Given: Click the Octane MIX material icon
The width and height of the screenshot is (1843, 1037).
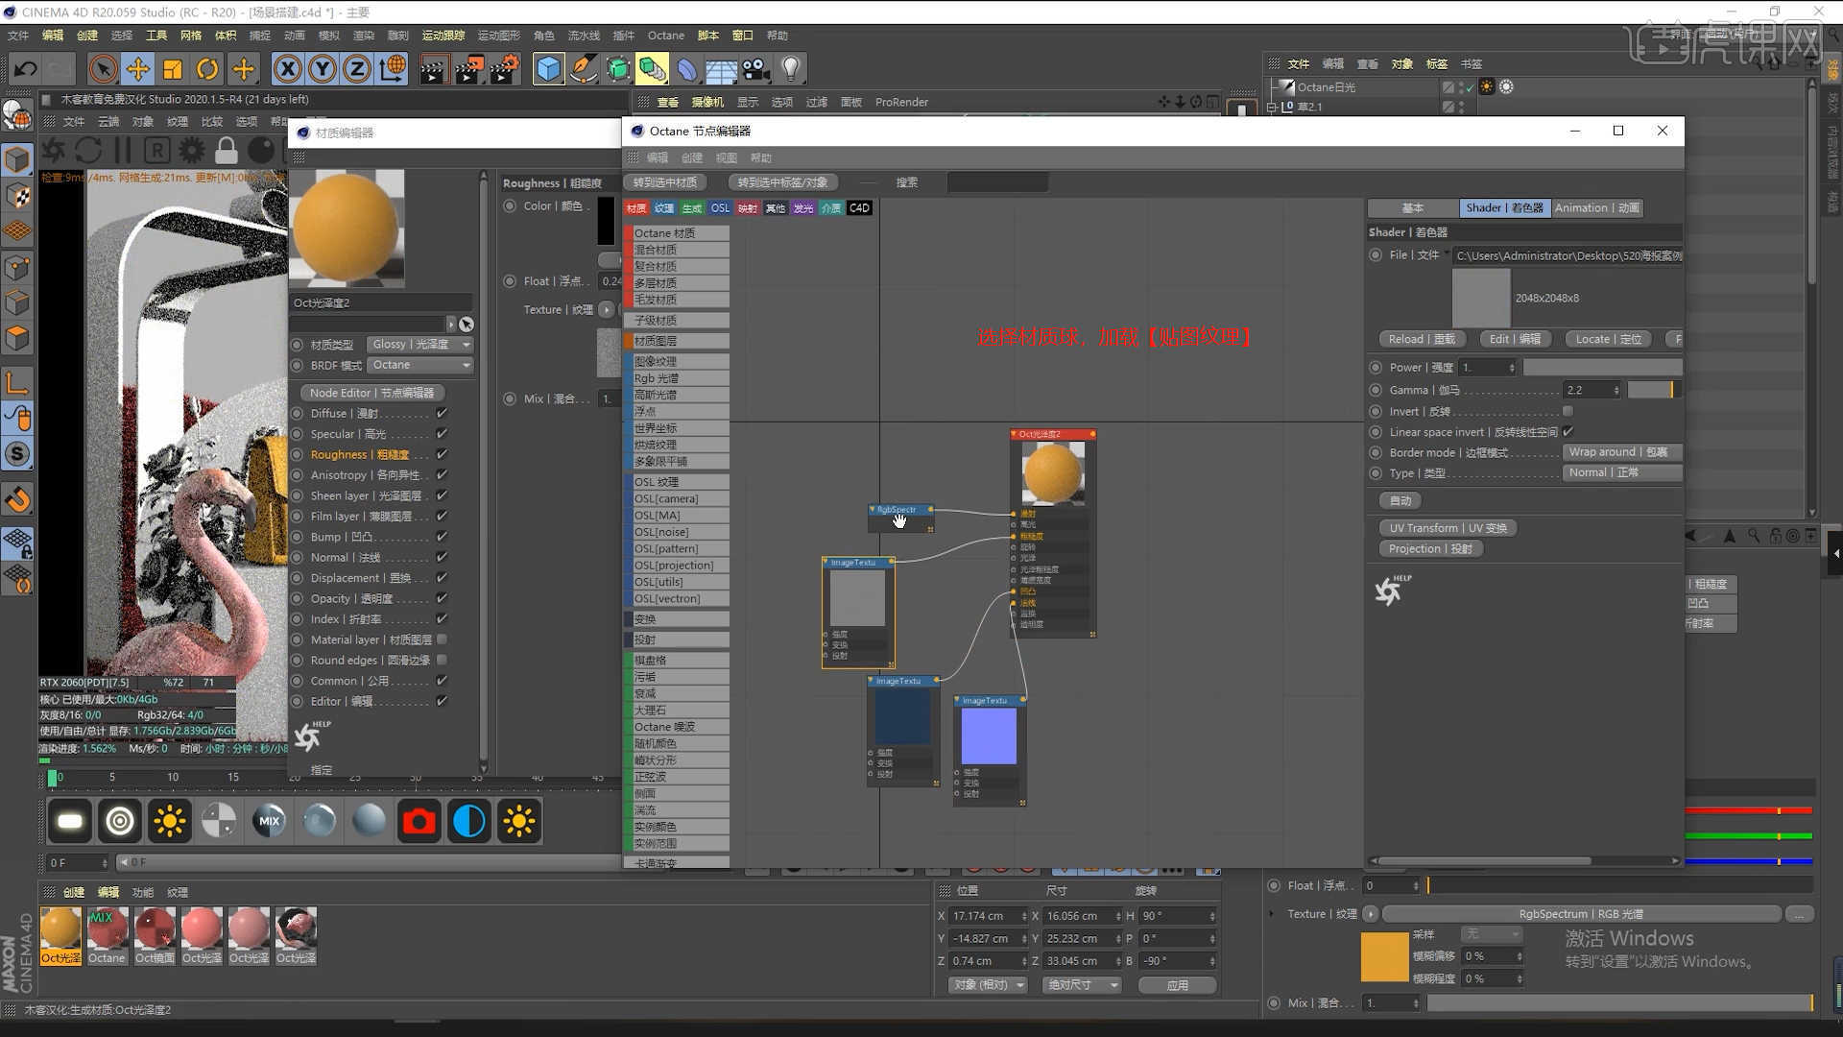Looking at the screenshot, I should click(x=269, y=822).
